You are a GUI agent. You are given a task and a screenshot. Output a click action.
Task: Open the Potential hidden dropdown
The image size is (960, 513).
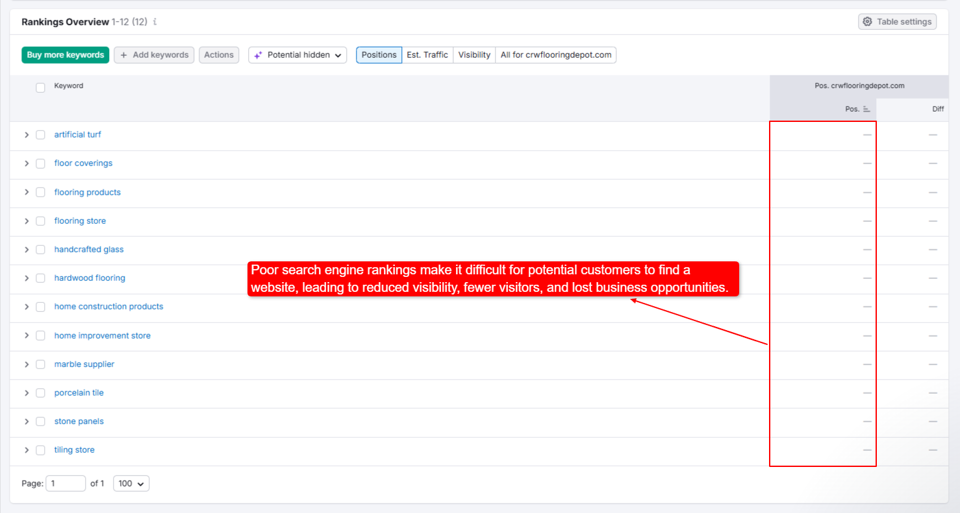(297, 55)
